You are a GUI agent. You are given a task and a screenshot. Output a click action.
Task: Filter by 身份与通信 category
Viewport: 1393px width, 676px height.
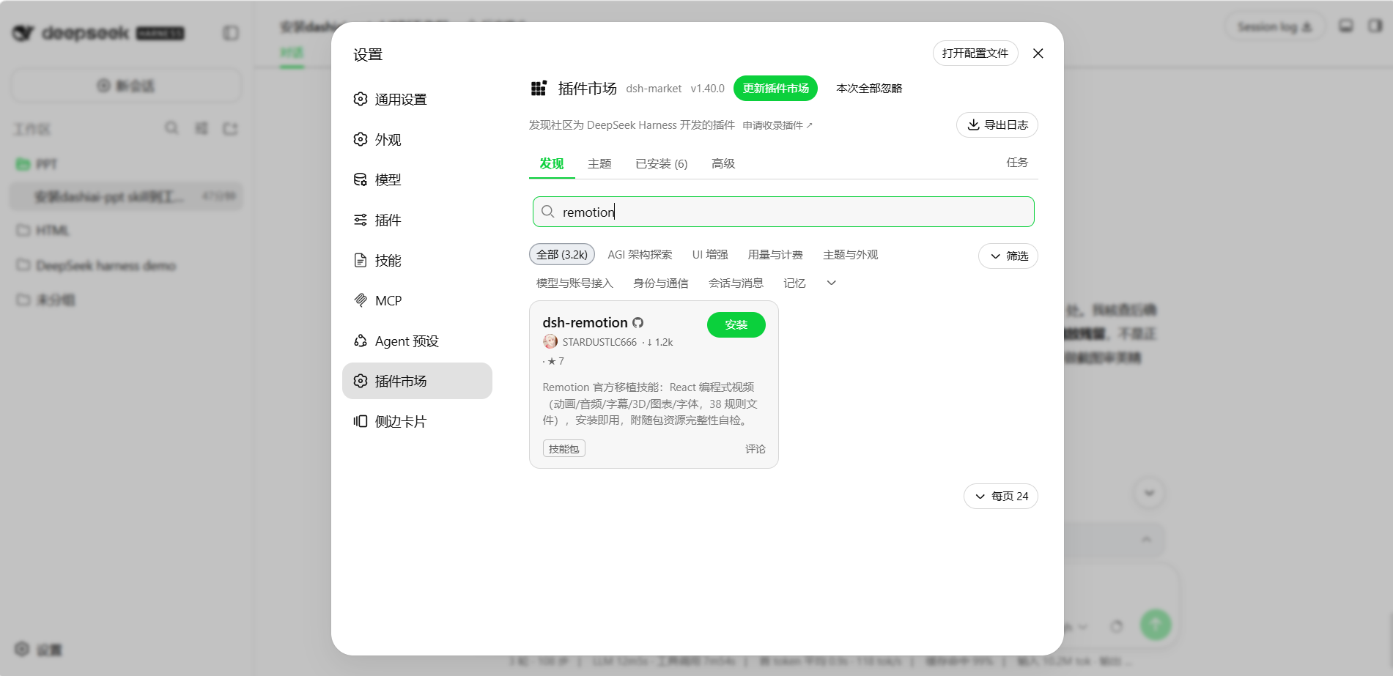click(661, 283)
